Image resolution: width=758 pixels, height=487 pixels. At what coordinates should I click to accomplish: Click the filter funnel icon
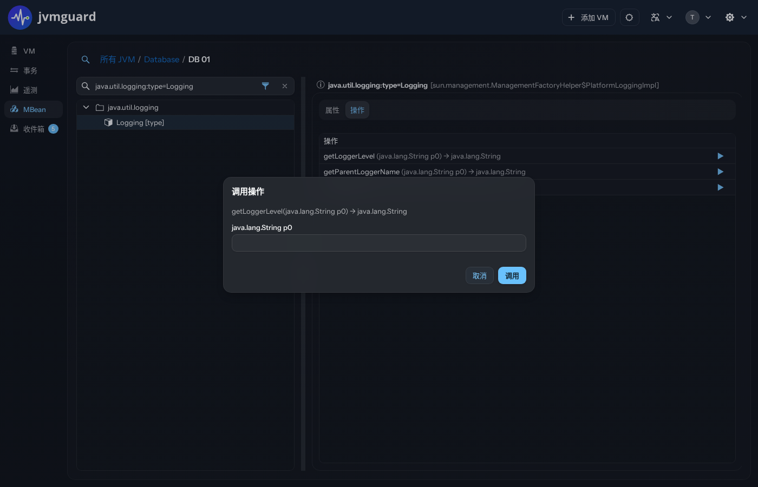tap(265, 86)
